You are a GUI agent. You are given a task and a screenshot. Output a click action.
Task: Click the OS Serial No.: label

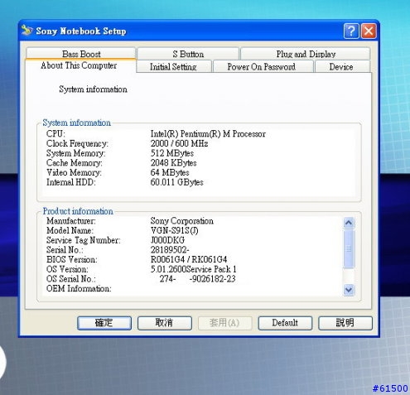coord(71,279)
